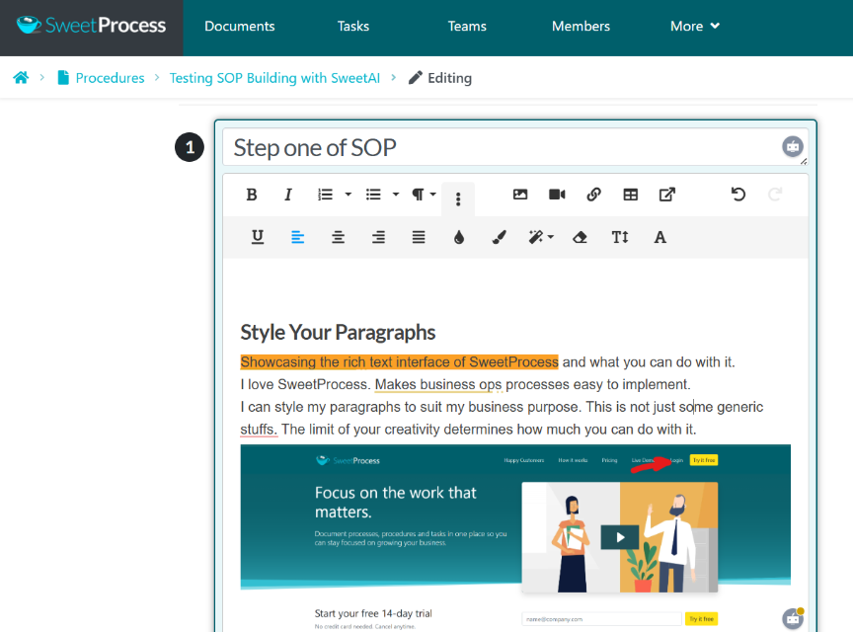This screenshot has height=632, width=853.
Task: Click the SweetAI robot icon in title field
Action: [x=793, y=146]
